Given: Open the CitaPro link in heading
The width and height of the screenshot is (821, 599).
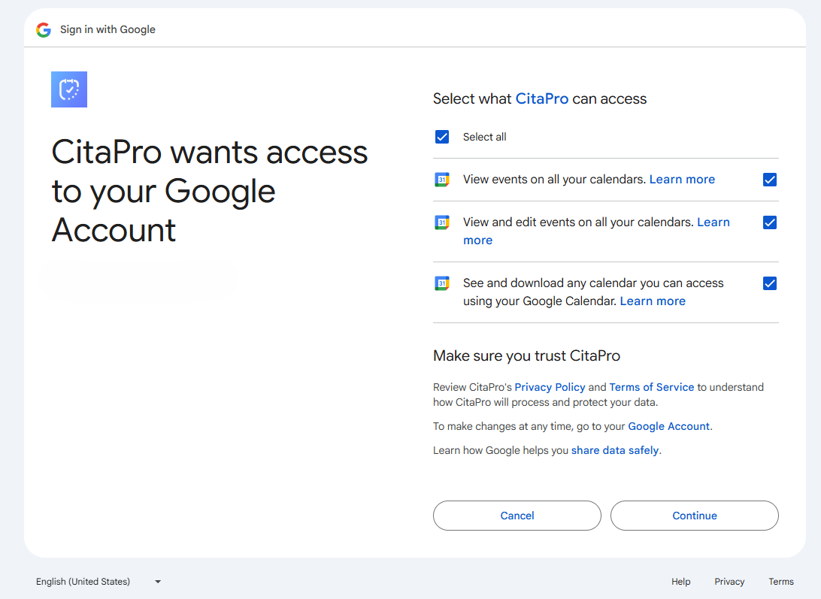Looking at the screenshot, I should (542, 99).
